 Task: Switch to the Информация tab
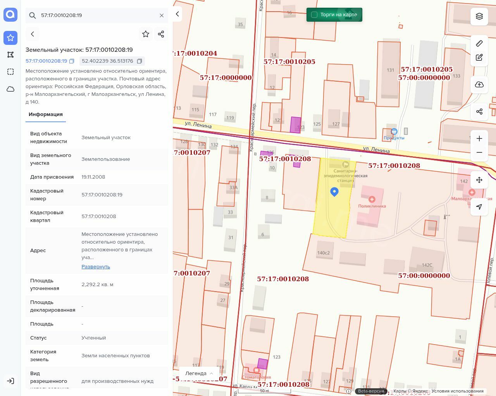tap(46, 114)
